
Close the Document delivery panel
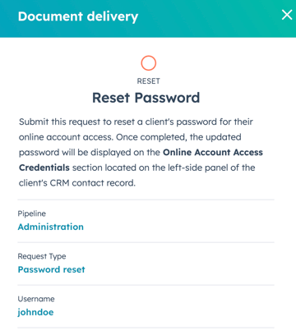(287, 15)
